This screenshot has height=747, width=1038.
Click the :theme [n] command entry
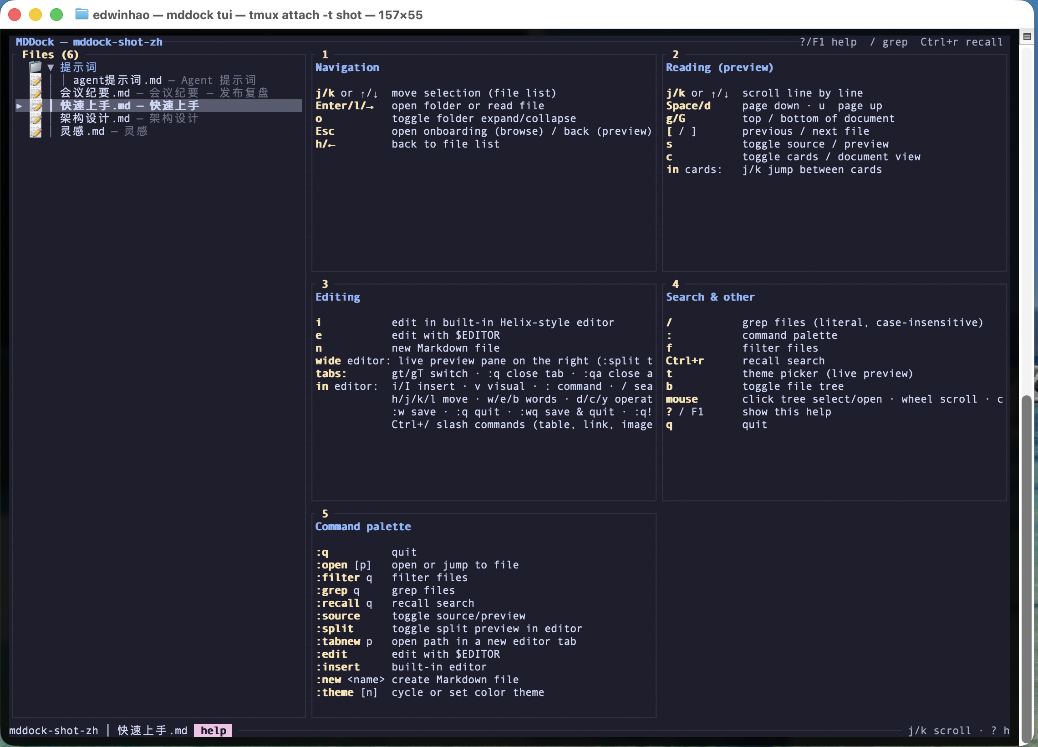(x=430, y=692)
